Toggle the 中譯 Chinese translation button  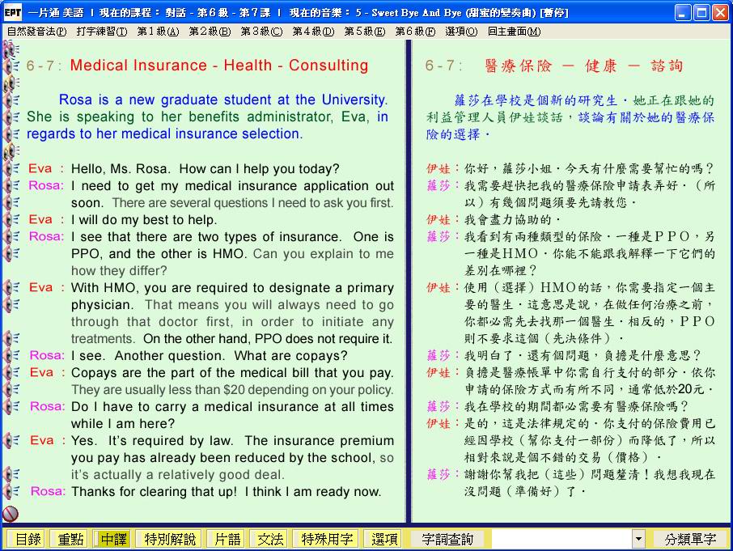click(114, 539)
